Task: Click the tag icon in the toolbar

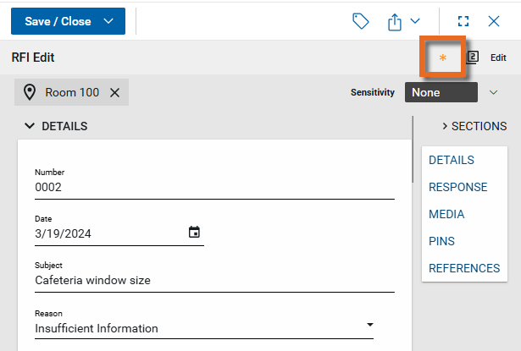Action: click(x=360, y=21)
